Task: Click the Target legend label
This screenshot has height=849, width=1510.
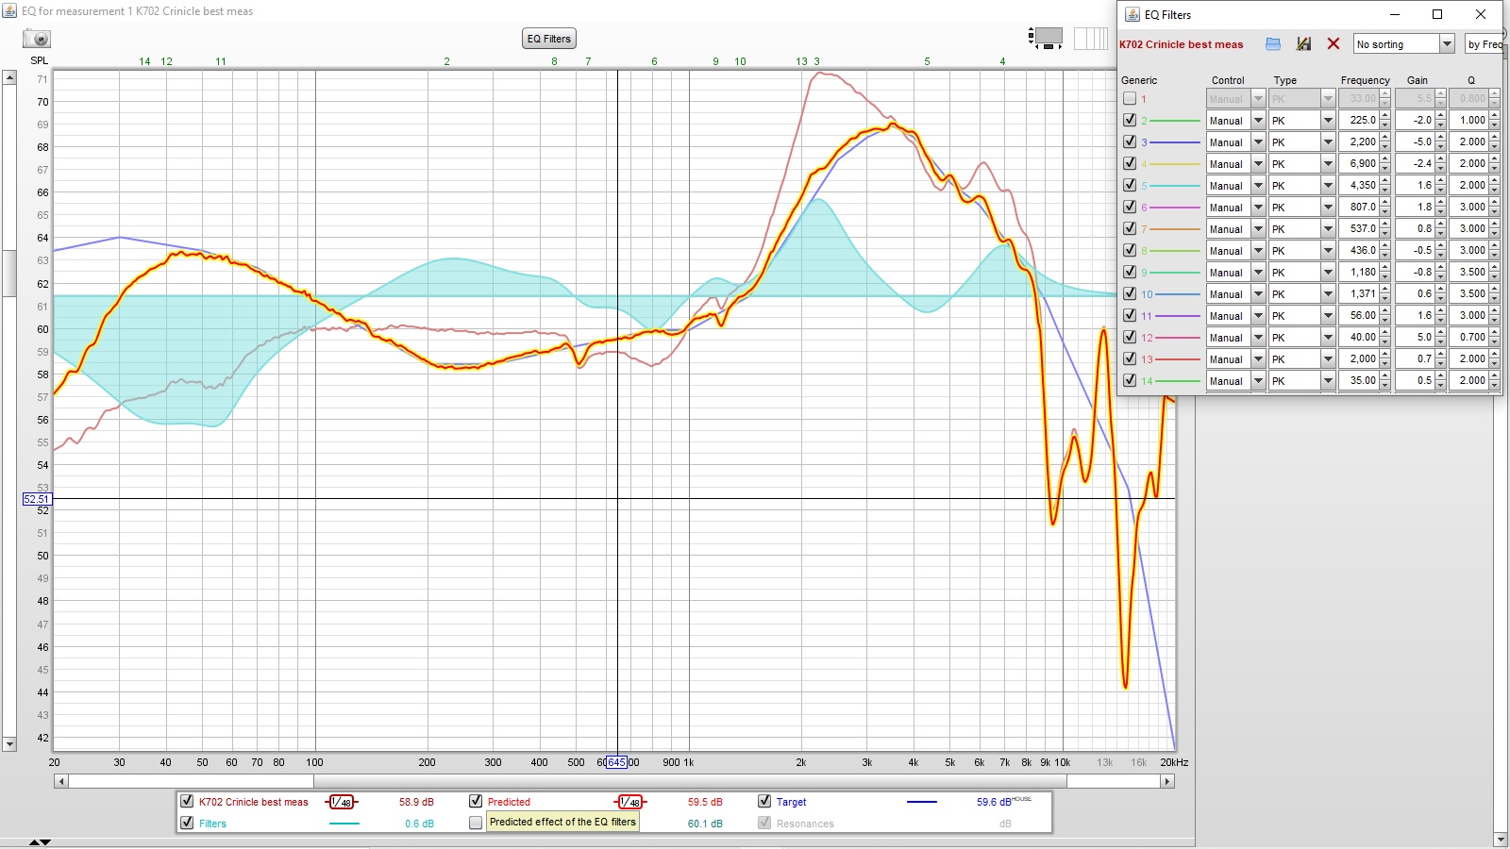Action: coord(791,802)
